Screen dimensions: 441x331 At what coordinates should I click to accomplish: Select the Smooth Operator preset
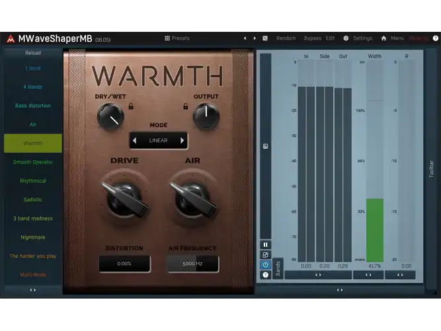click(33, 162)
